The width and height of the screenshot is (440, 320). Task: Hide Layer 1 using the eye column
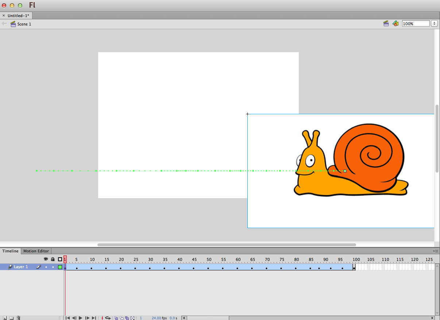coord(46,267)
